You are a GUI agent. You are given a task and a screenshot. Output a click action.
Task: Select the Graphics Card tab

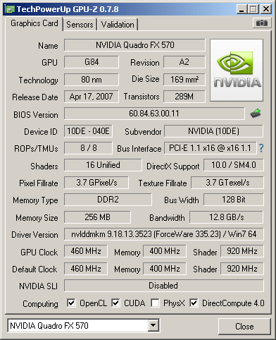[x=34, y=23]
